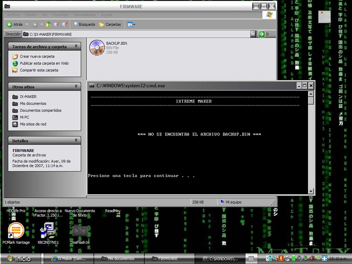Click Crear nueva carpeta link
Screen dimensions: 352x264
37,56
